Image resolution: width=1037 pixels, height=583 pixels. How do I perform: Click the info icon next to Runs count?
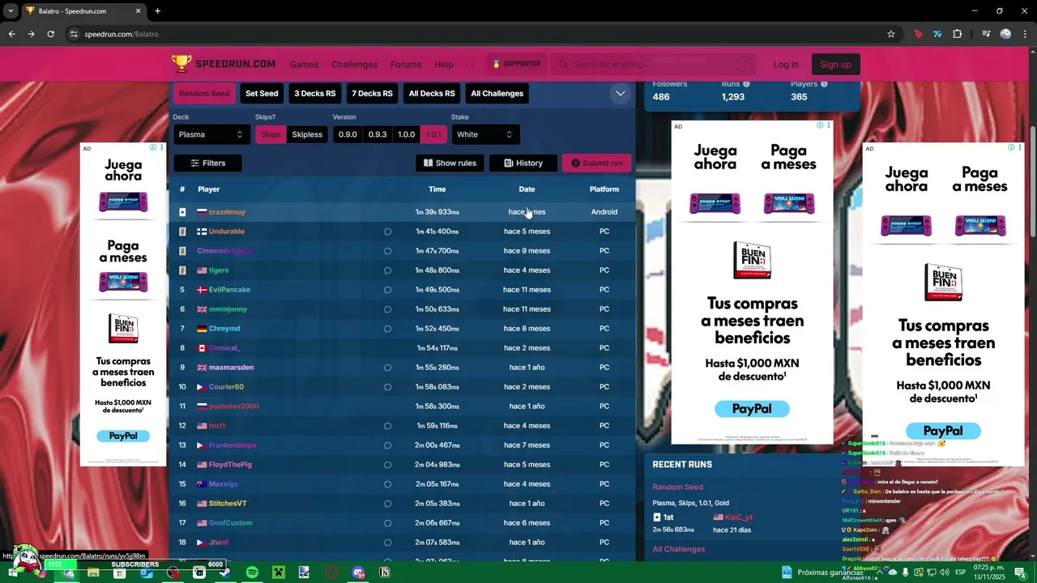click(x=746, y=83)
